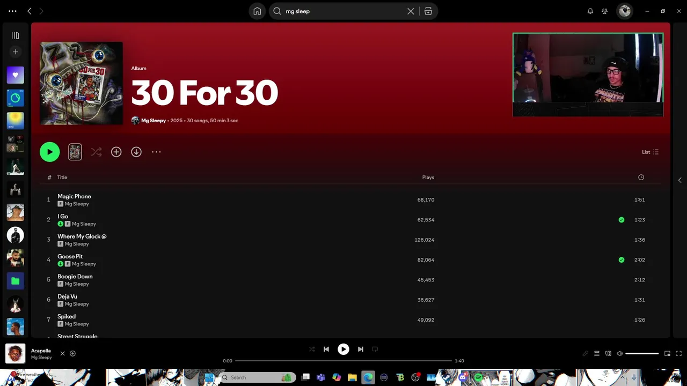Open File Explorer from the taskbar
This screenshot has height=386, width=687.
point(352,377)
